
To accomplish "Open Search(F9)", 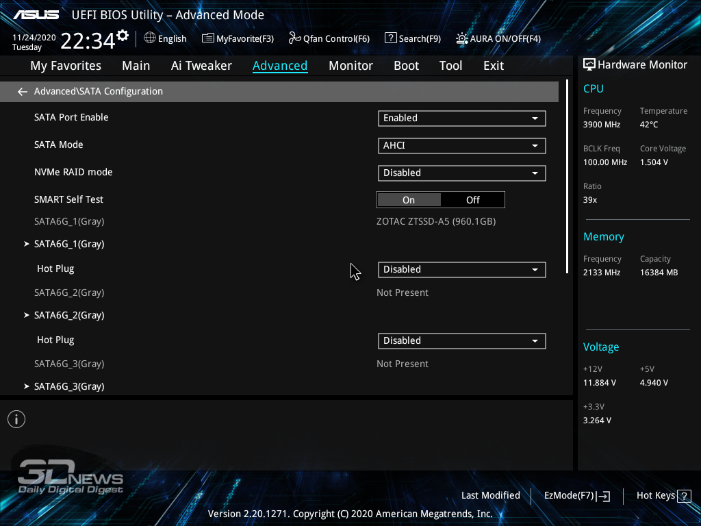I will pos(413,38).
